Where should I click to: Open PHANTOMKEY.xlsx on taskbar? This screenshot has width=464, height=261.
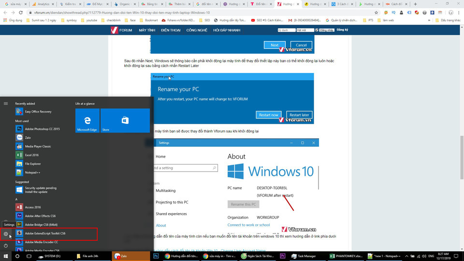347,256
